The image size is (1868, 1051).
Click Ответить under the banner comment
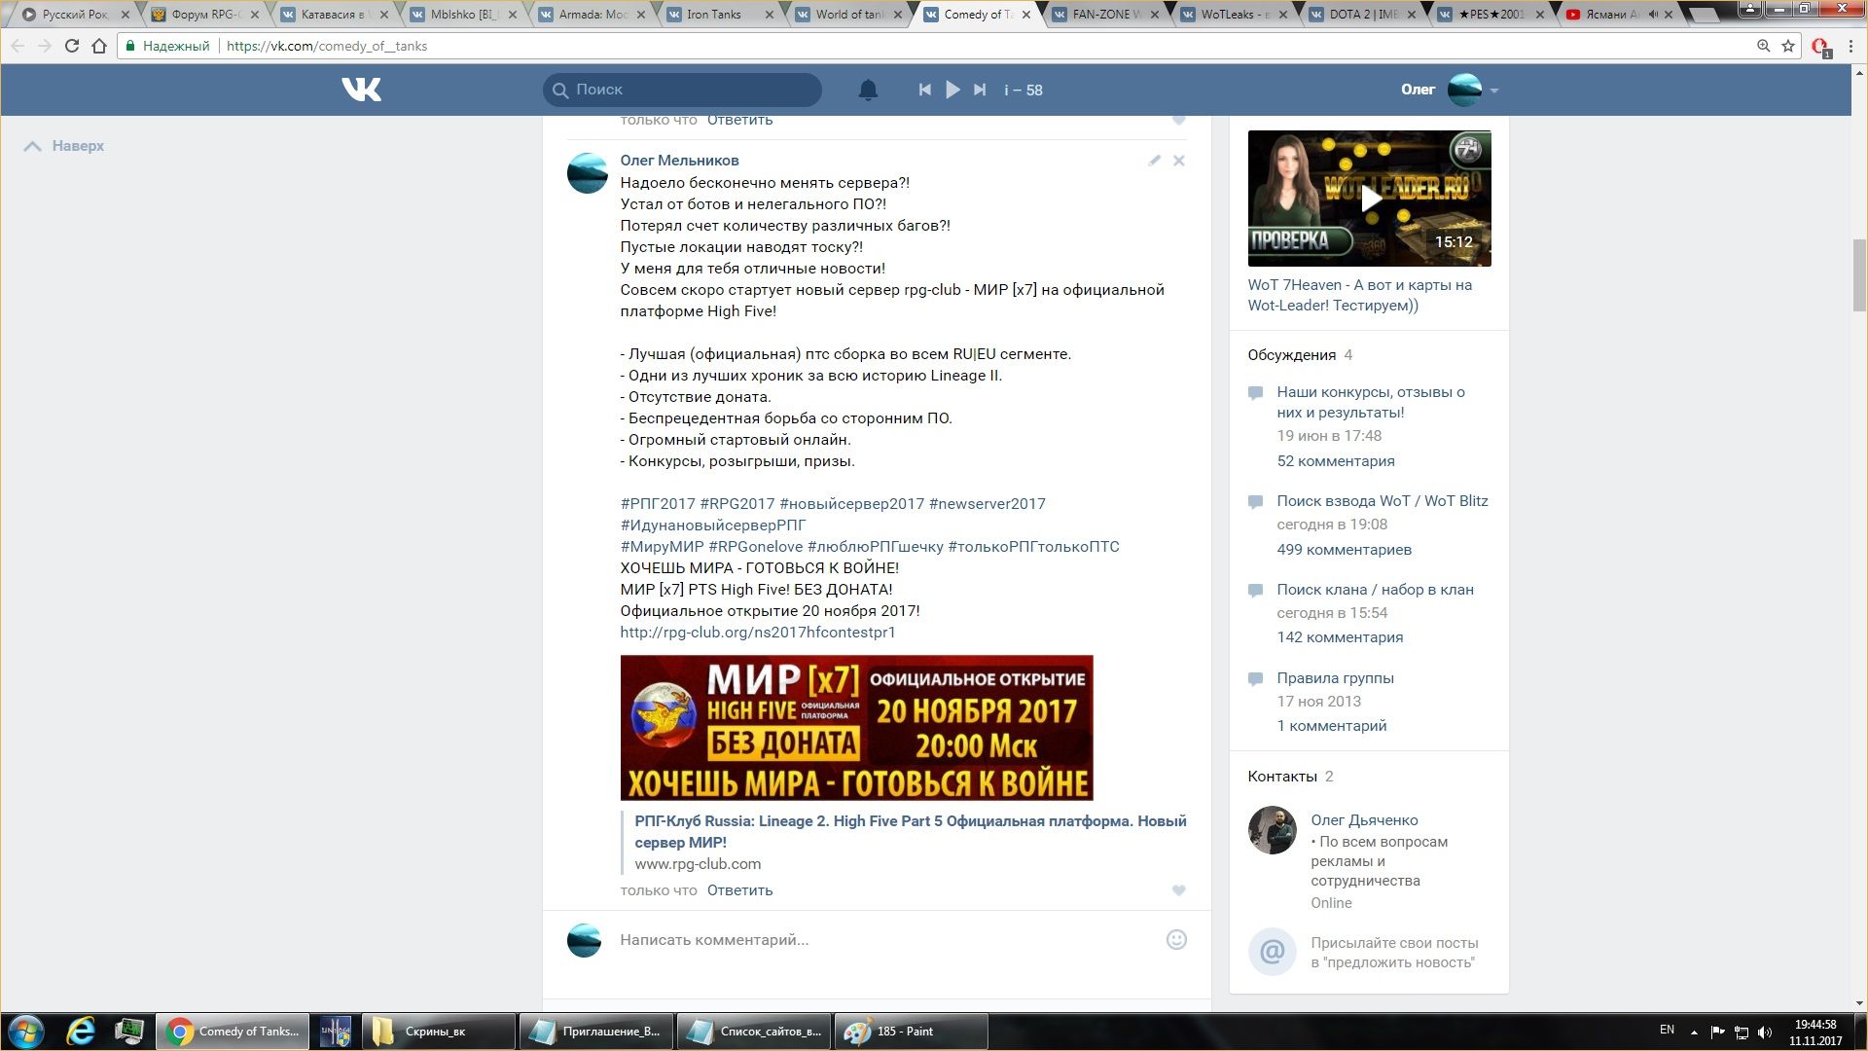[739, 890]
